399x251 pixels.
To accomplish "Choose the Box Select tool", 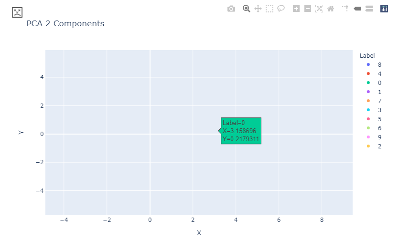I will click(270, 9).
